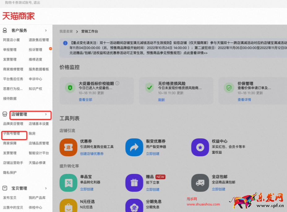The image size is (287, 212).
Task: Select the 单品宝 percent badge icon
Action: (x=68, y=182)
